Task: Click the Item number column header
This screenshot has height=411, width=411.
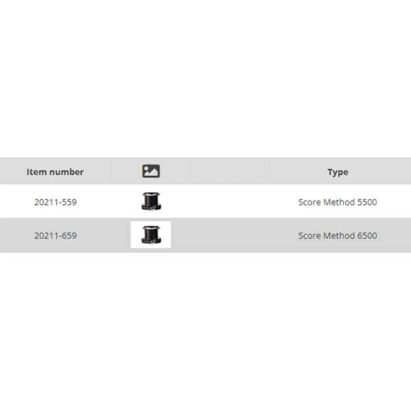Action: tap(55, 172)
